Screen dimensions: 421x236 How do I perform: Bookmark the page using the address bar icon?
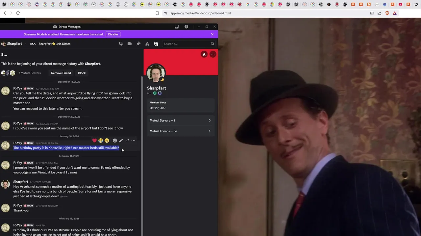click(x=157, y=13)
